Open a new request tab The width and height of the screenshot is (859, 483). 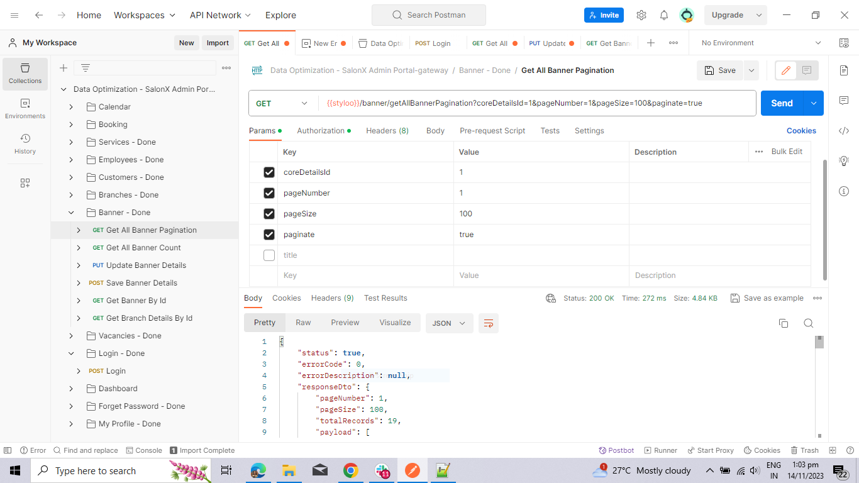pos(651,43)
